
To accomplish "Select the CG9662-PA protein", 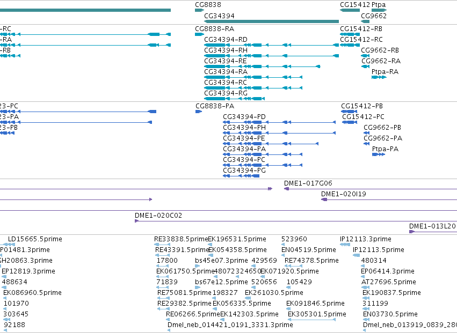I will click(383, 138).
